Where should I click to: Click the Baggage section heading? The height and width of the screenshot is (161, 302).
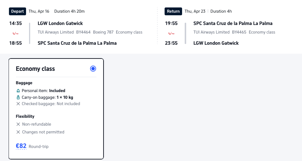(24, 83)
